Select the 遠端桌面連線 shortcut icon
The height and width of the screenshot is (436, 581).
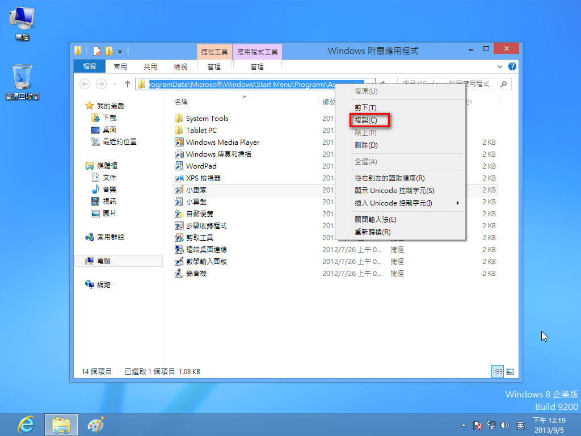click(x=179, y=250)
